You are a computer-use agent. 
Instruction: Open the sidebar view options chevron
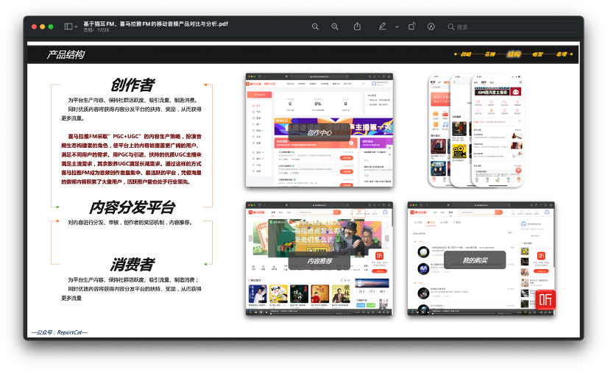point(76,26)
